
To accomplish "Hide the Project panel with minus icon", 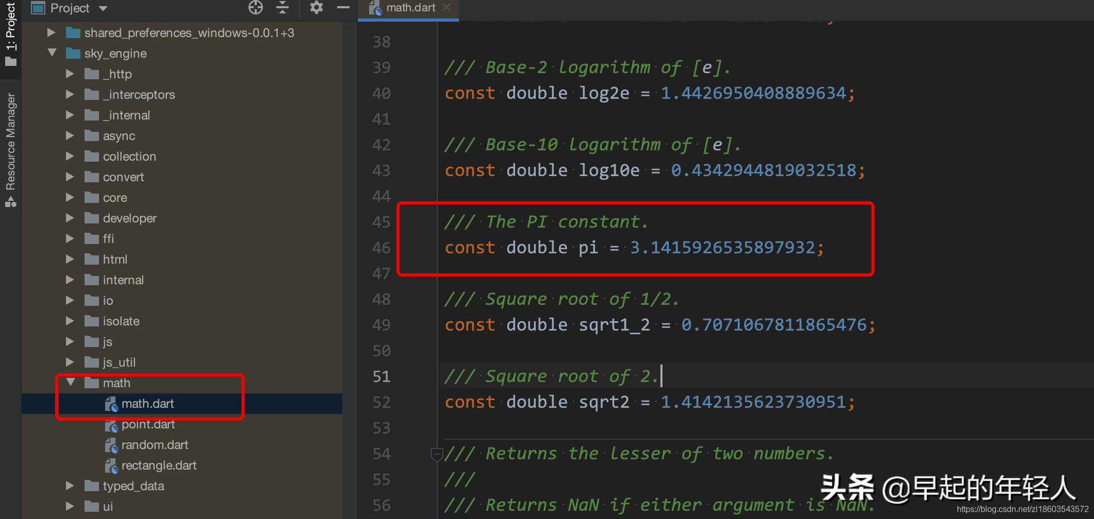I will point(343,8).
